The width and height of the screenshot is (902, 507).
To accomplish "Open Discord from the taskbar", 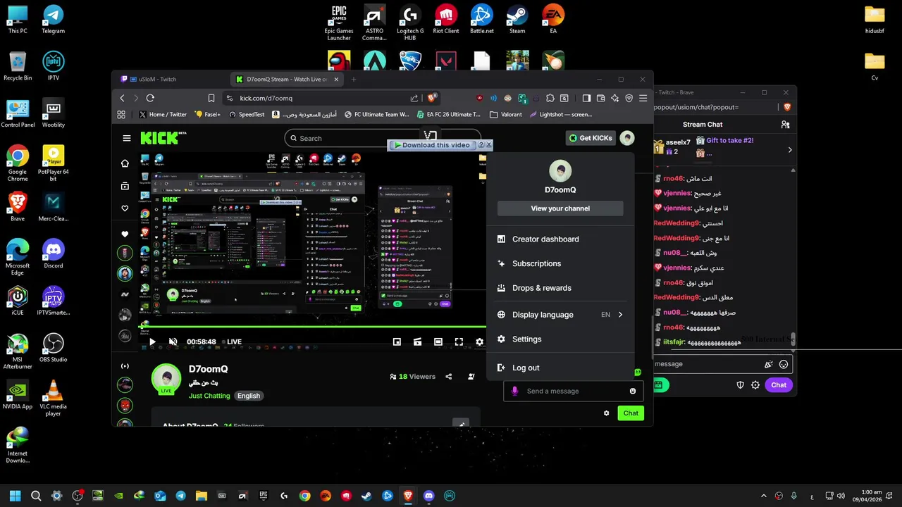I will [428, 496].
